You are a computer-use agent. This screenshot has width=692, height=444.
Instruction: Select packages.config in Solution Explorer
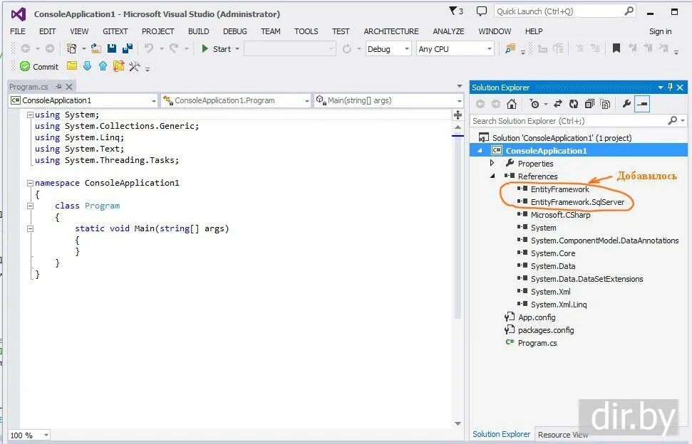click(545, 330)
